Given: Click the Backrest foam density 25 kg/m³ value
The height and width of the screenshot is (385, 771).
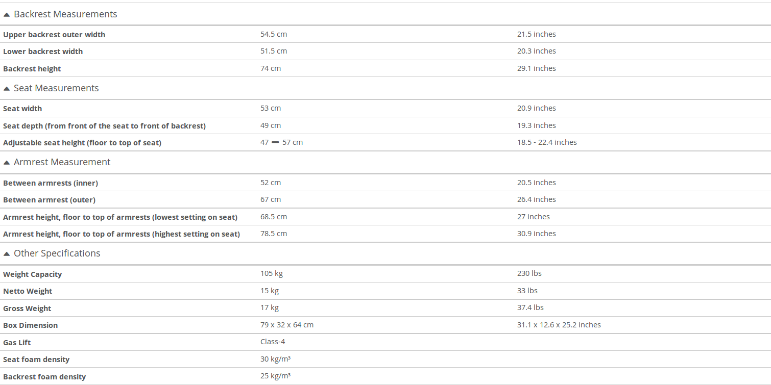Looking at the screenshot, I should click(276, 376).
